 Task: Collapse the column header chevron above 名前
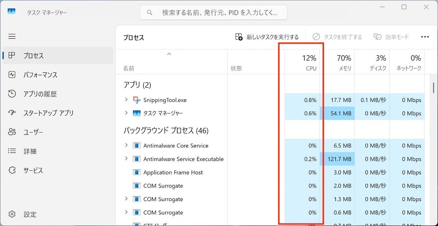tap(169, 54)
